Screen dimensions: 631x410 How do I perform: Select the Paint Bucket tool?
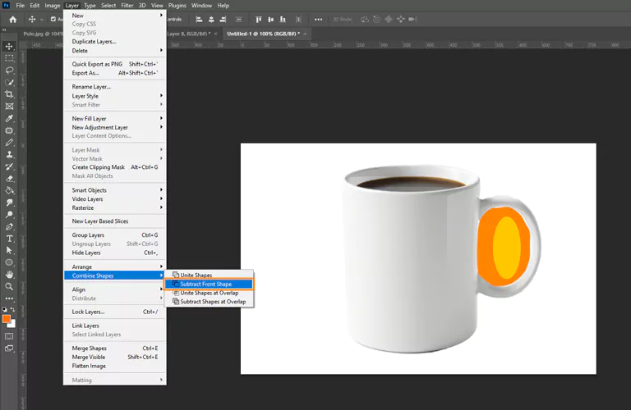coord(9,191)
